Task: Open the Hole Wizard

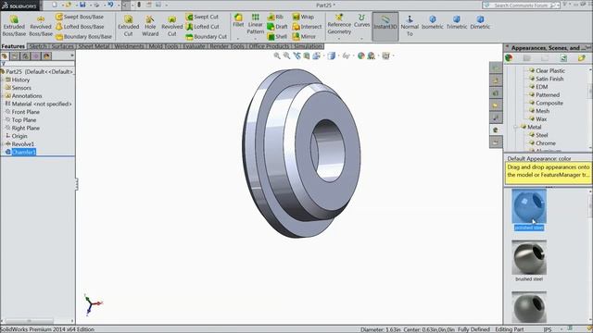Action: [150, 26]
